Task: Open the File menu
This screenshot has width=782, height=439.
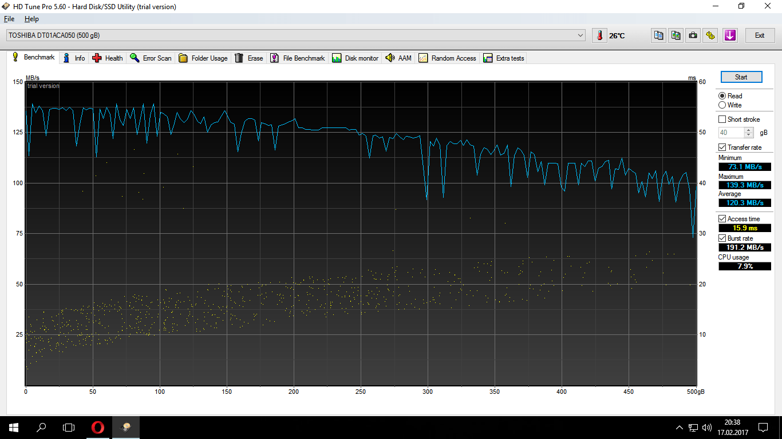Action: click(x=9, y=18)
